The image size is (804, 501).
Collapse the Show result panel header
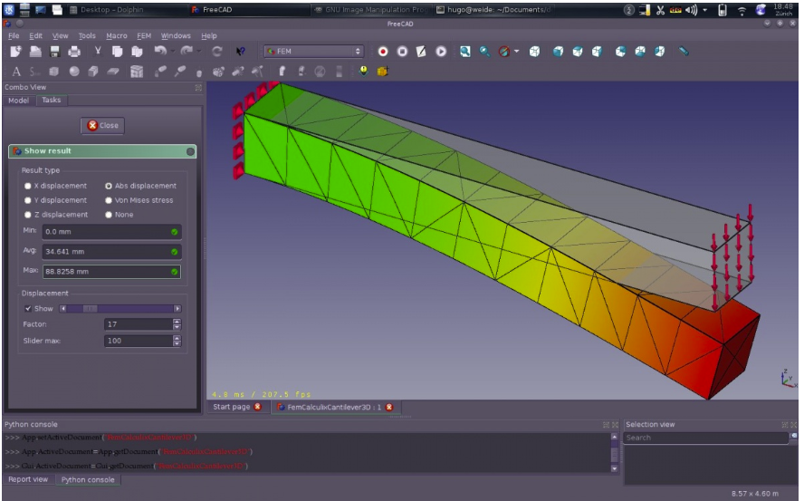190,151
